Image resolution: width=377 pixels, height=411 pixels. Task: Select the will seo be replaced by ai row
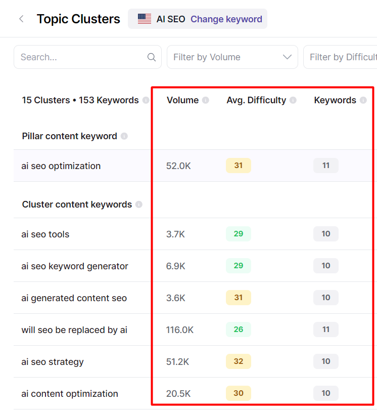[74, 330]
